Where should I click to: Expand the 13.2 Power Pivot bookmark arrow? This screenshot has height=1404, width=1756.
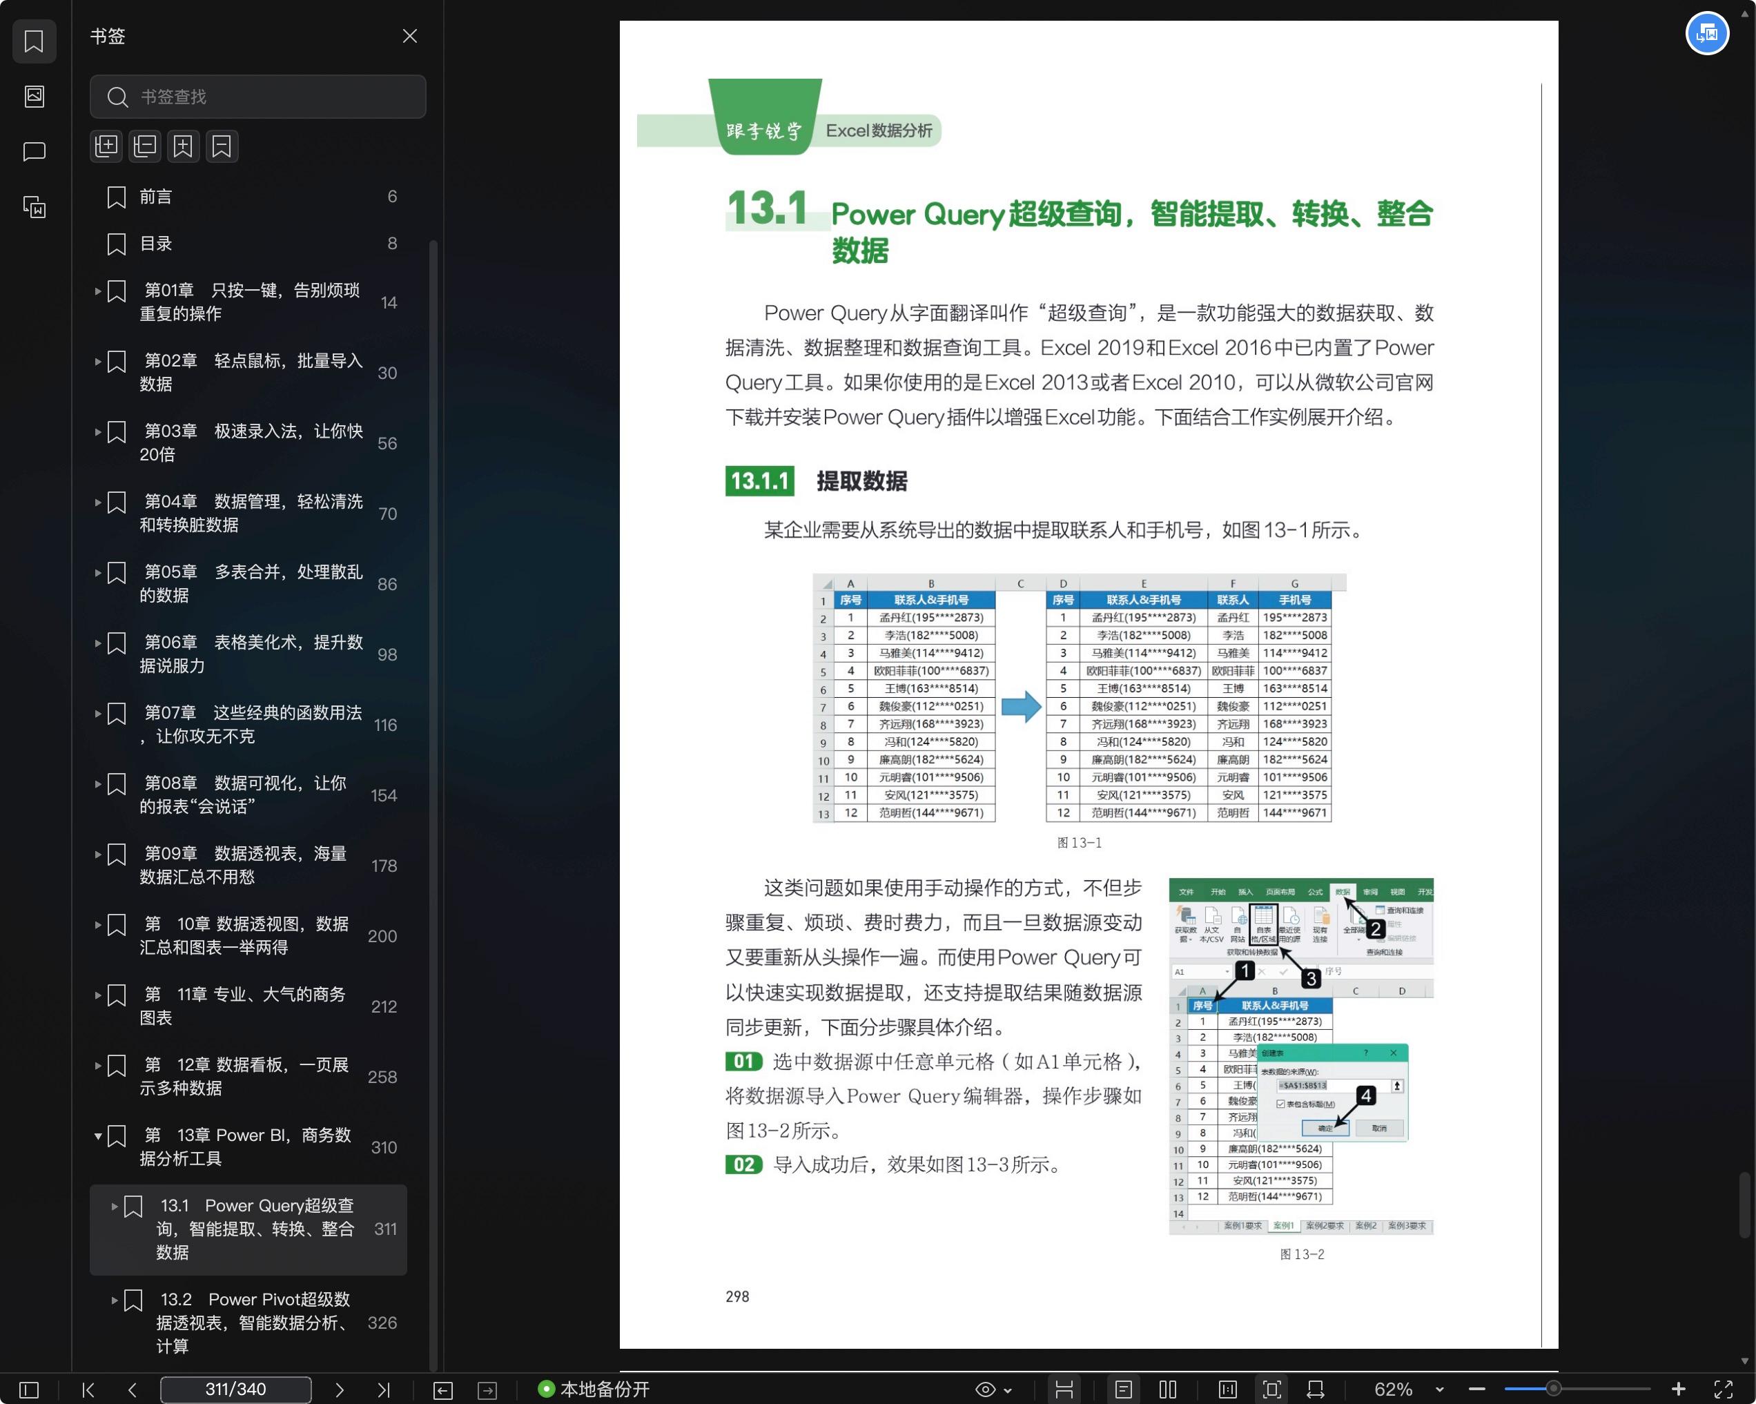pyautogui.click(x=114, y=1300)
